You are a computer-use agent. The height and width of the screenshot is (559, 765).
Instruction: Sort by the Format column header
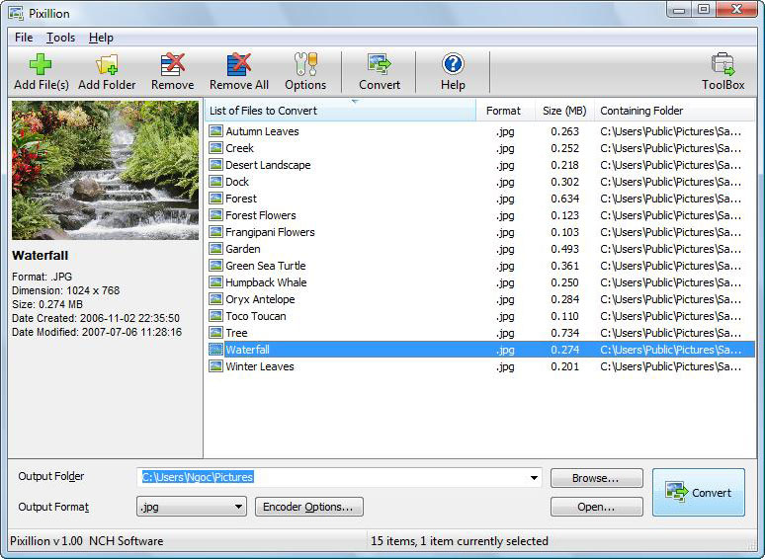pyautogui.click(x=505, y=111)
